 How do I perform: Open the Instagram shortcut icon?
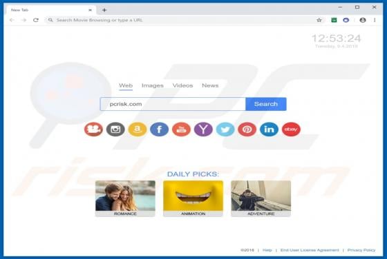115,129
